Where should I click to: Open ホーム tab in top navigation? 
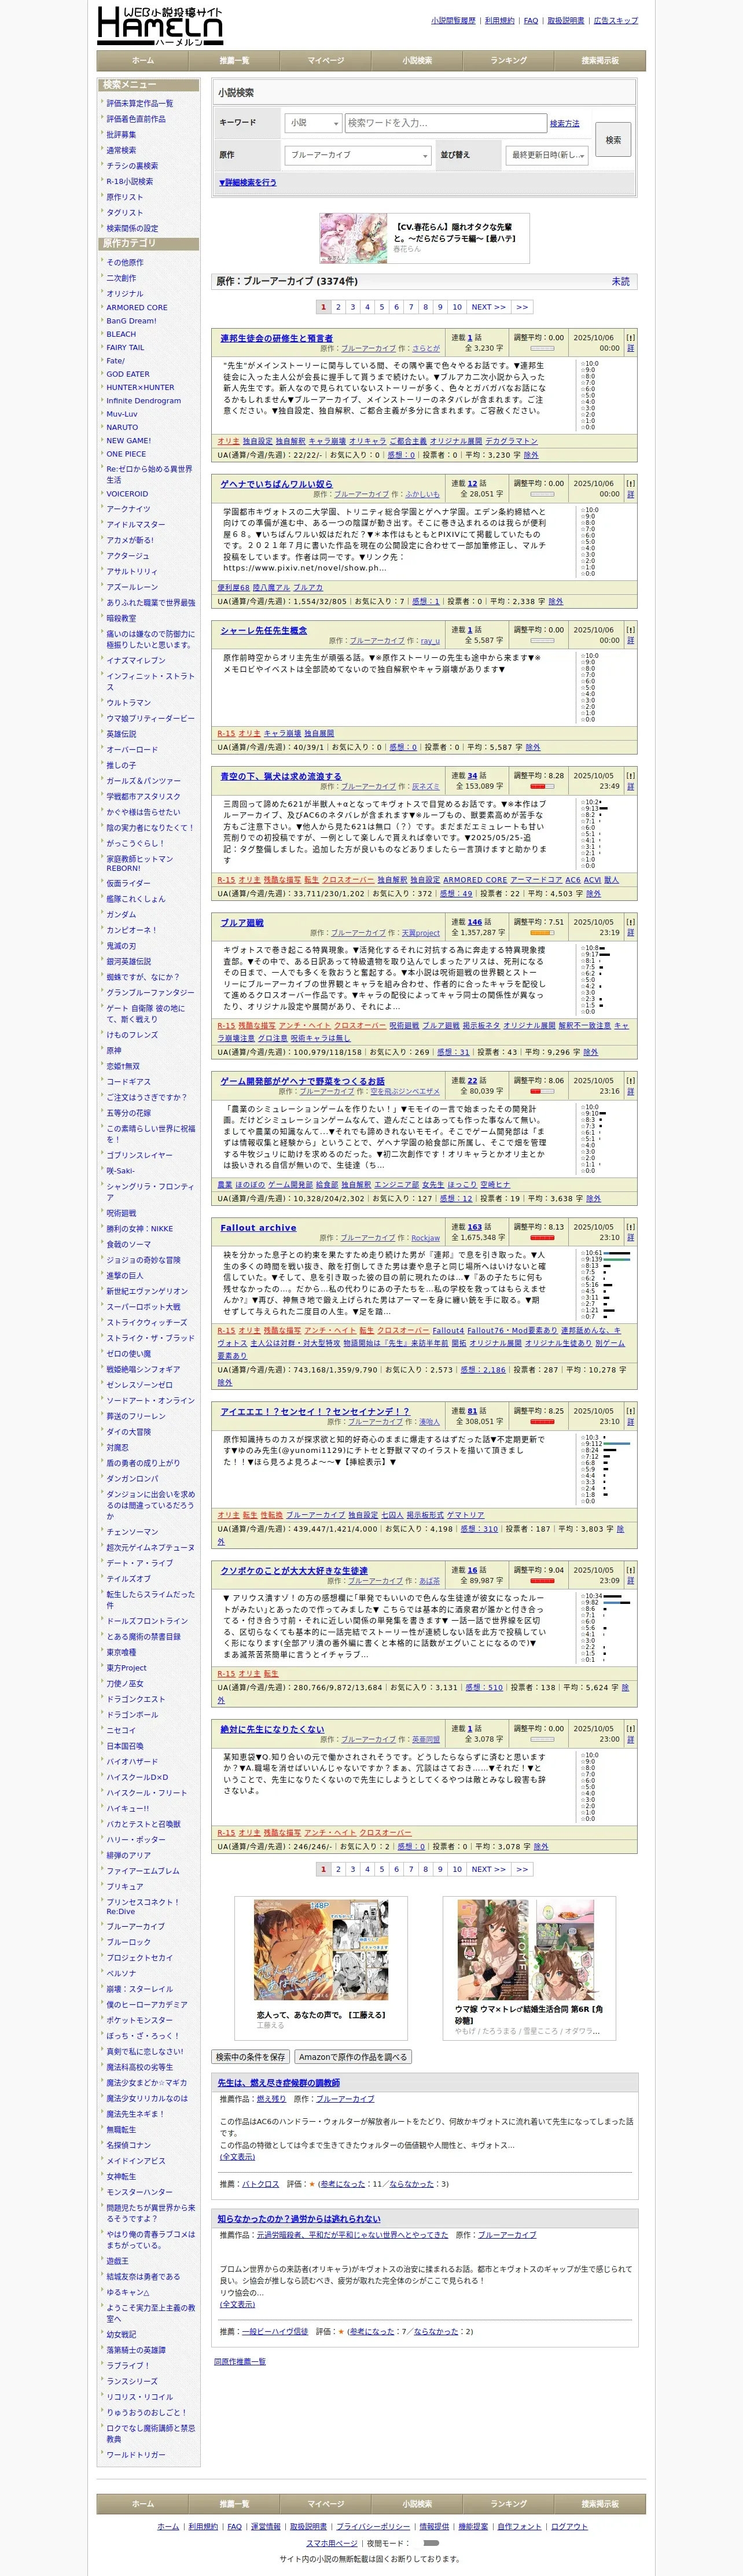tap(143, 61)
